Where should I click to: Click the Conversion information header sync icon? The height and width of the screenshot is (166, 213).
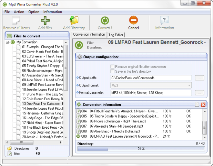click(x=79, y=104)
